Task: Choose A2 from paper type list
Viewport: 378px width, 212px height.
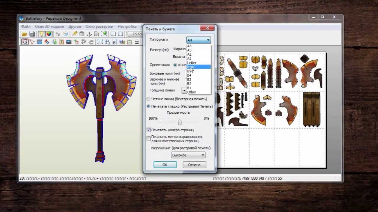Action: point(198,54)
